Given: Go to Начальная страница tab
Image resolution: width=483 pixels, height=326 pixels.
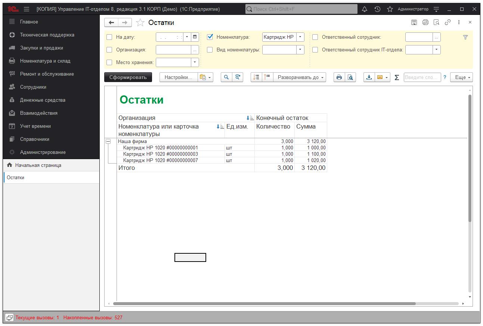Looking at the screenshot, I should coord(38,165).
